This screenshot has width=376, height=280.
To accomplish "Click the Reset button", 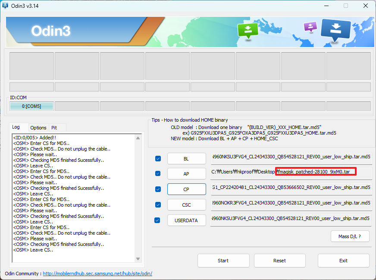I will 279,261.
